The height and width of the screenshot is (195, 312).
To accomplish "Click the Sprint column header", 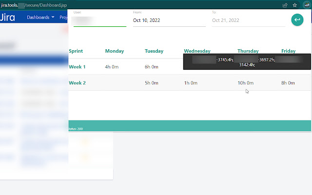I will (x=76, y=51).
